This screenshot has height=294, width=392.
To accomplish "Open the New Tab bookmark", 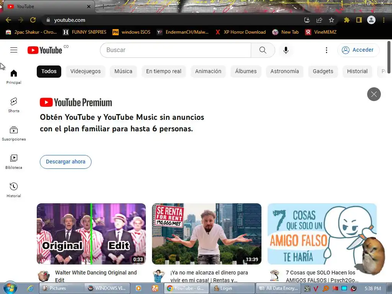I will (x=286, y=32).
